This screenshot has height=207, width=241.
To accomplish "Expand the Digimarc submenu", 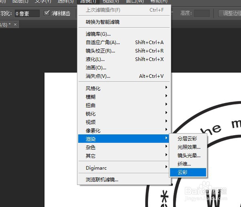I will (124, 168).
